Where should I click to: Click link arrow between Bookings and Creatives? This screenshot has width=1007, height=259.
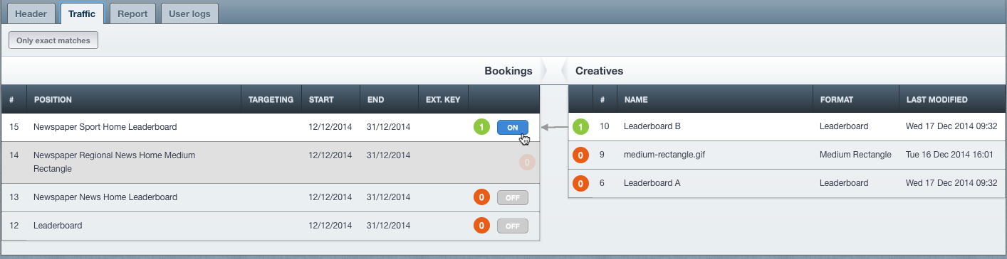(x=555, y=128)
